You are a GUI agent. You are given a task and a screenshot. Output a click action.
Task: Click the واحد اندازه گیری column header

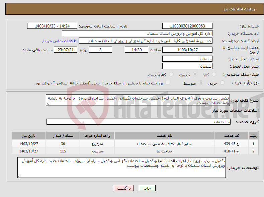point(97,136)
